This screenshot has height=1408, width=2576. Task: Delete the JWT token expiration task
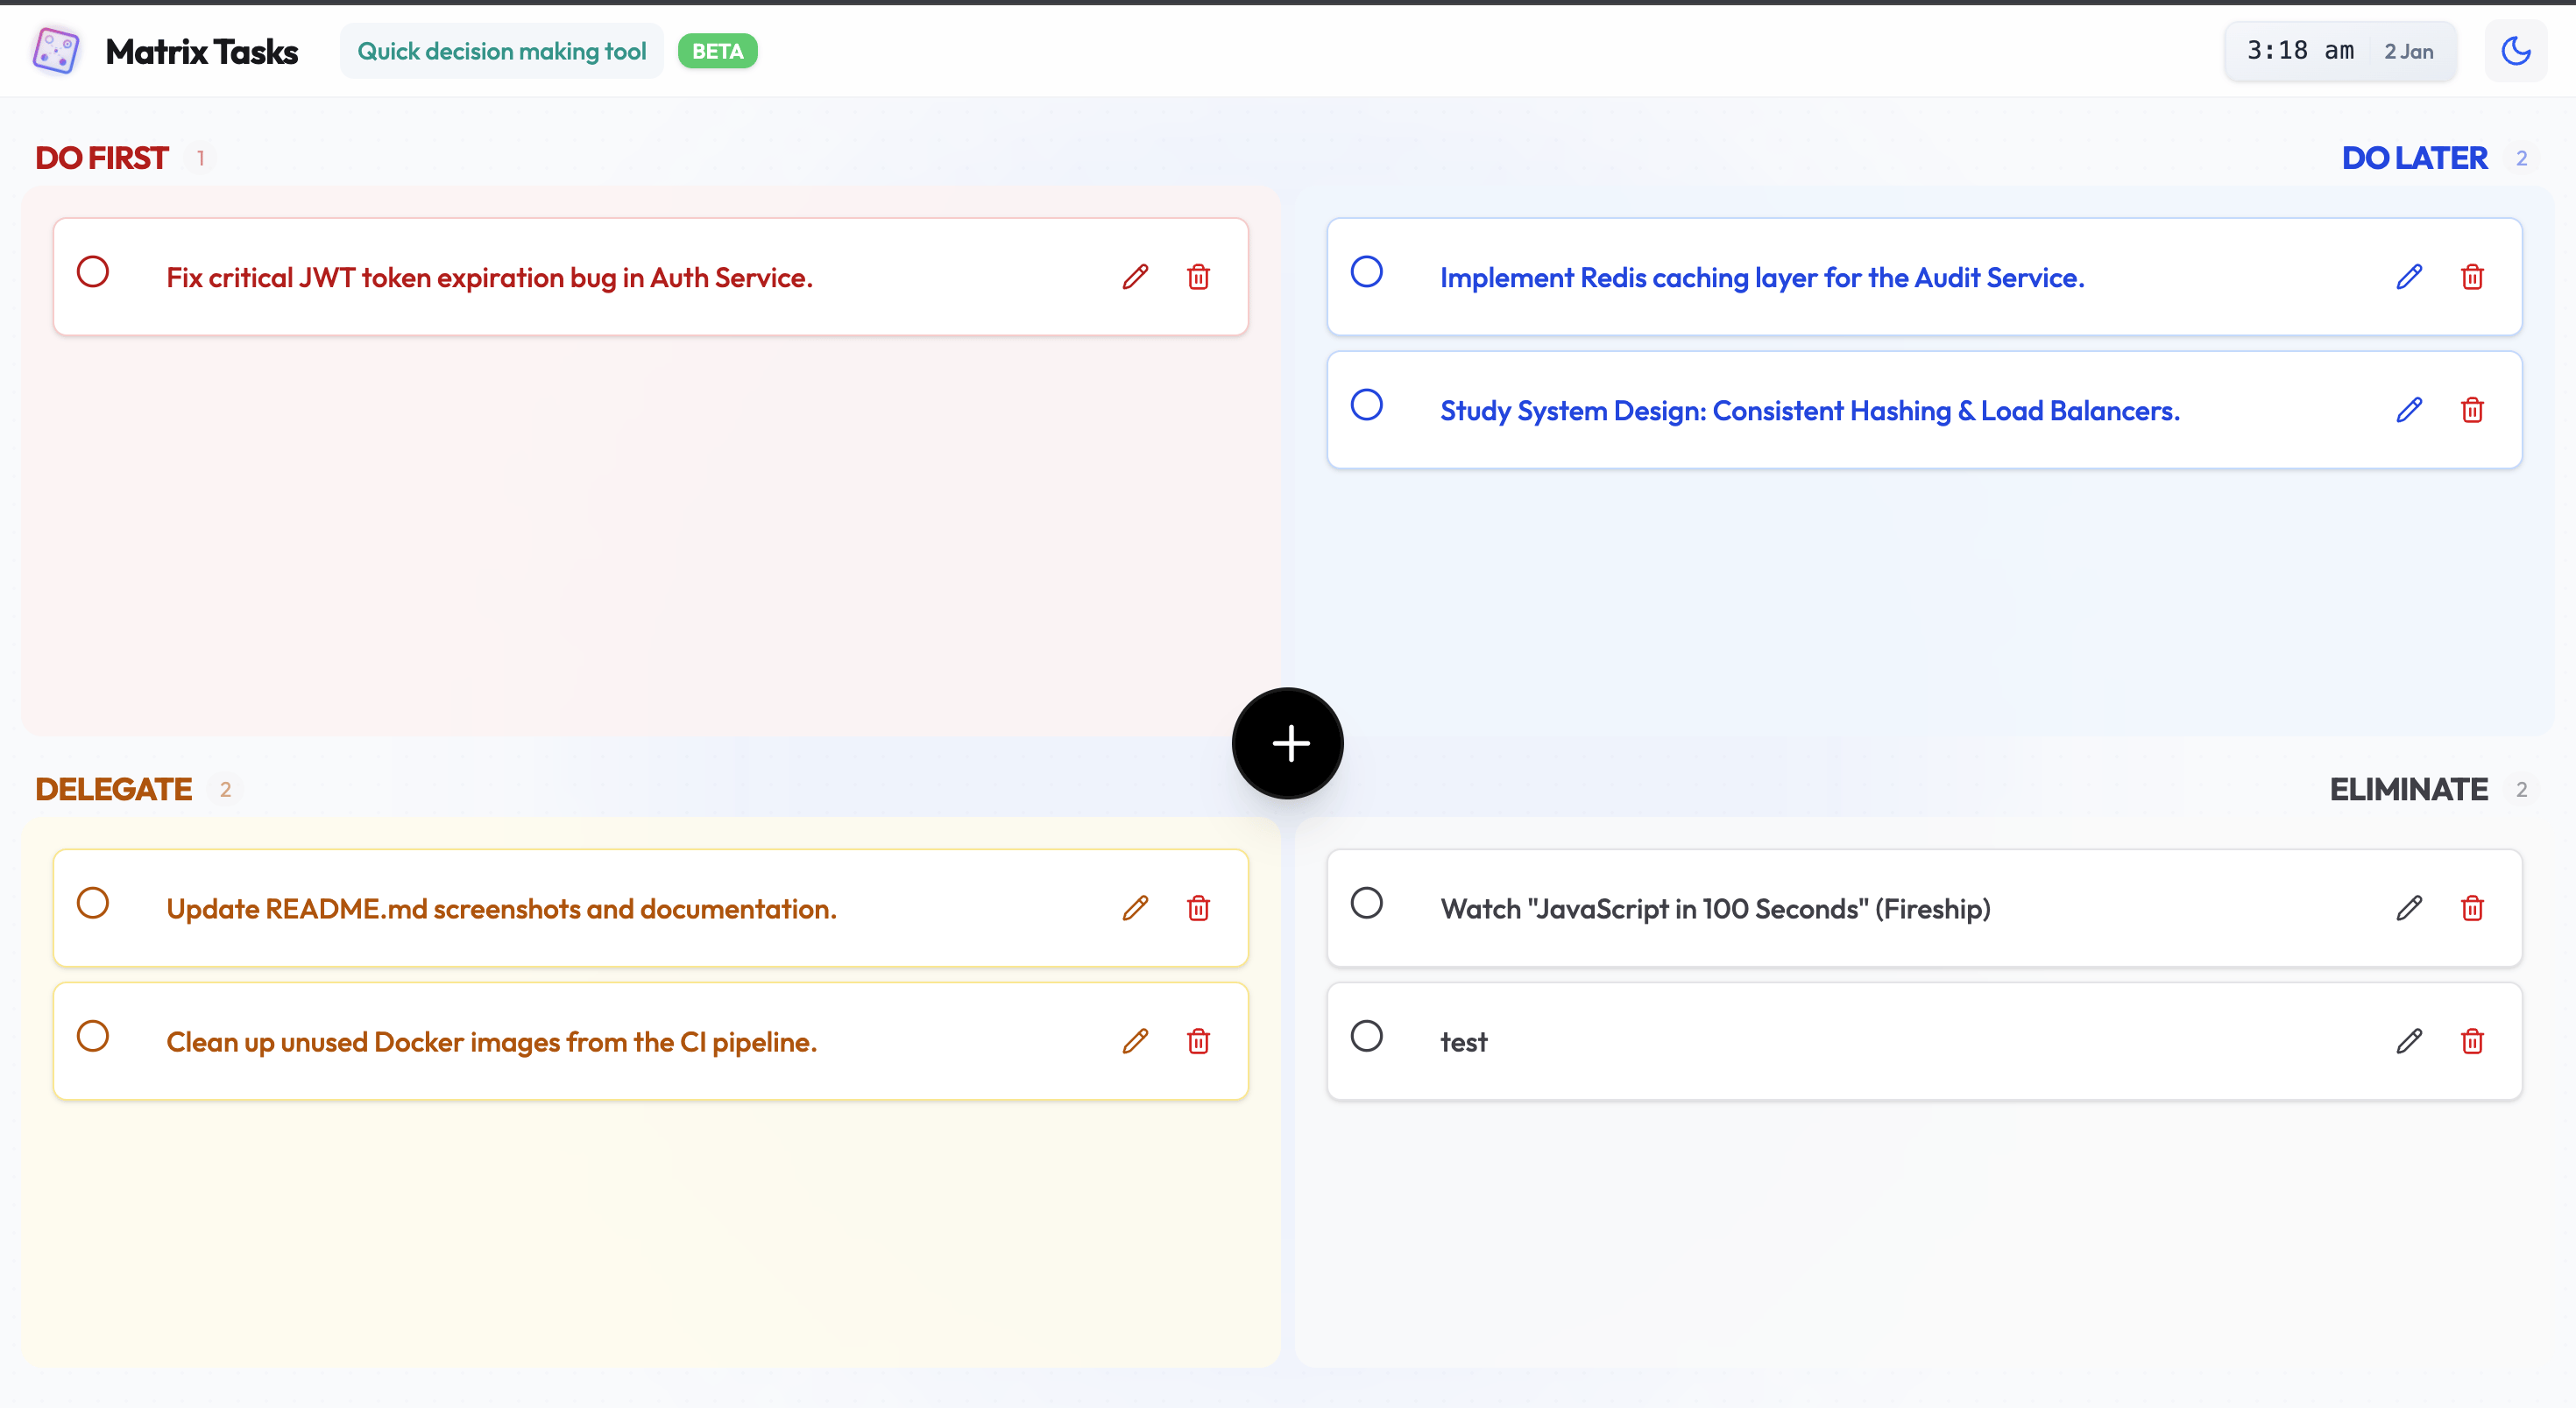[x=1198, y=277]
